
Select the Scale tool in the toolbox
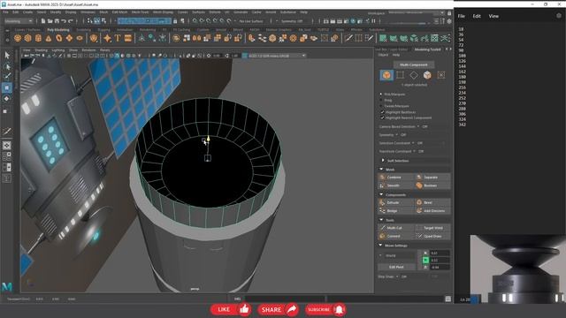click(x=5, y=111)
